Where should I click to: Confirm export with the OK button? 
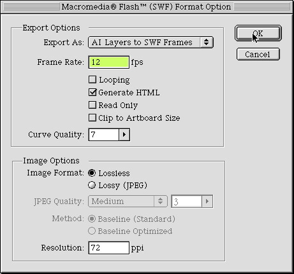point(258,33)
